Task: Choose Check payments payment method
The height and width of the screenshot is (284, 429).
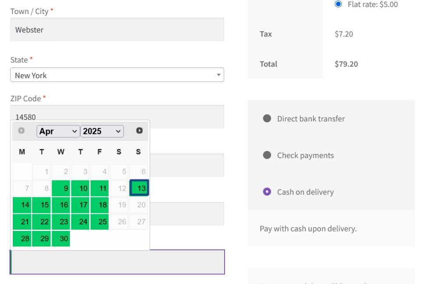Action: (267, 155)
